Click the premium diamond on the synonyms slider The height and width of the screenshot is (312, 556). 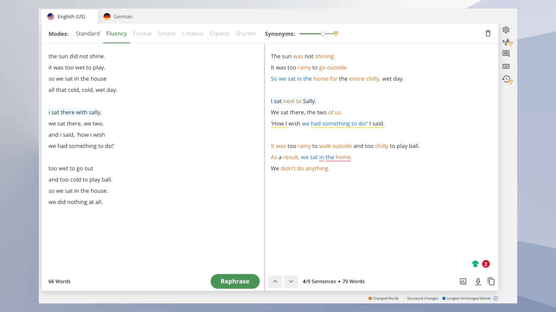(x=336, y=34)
